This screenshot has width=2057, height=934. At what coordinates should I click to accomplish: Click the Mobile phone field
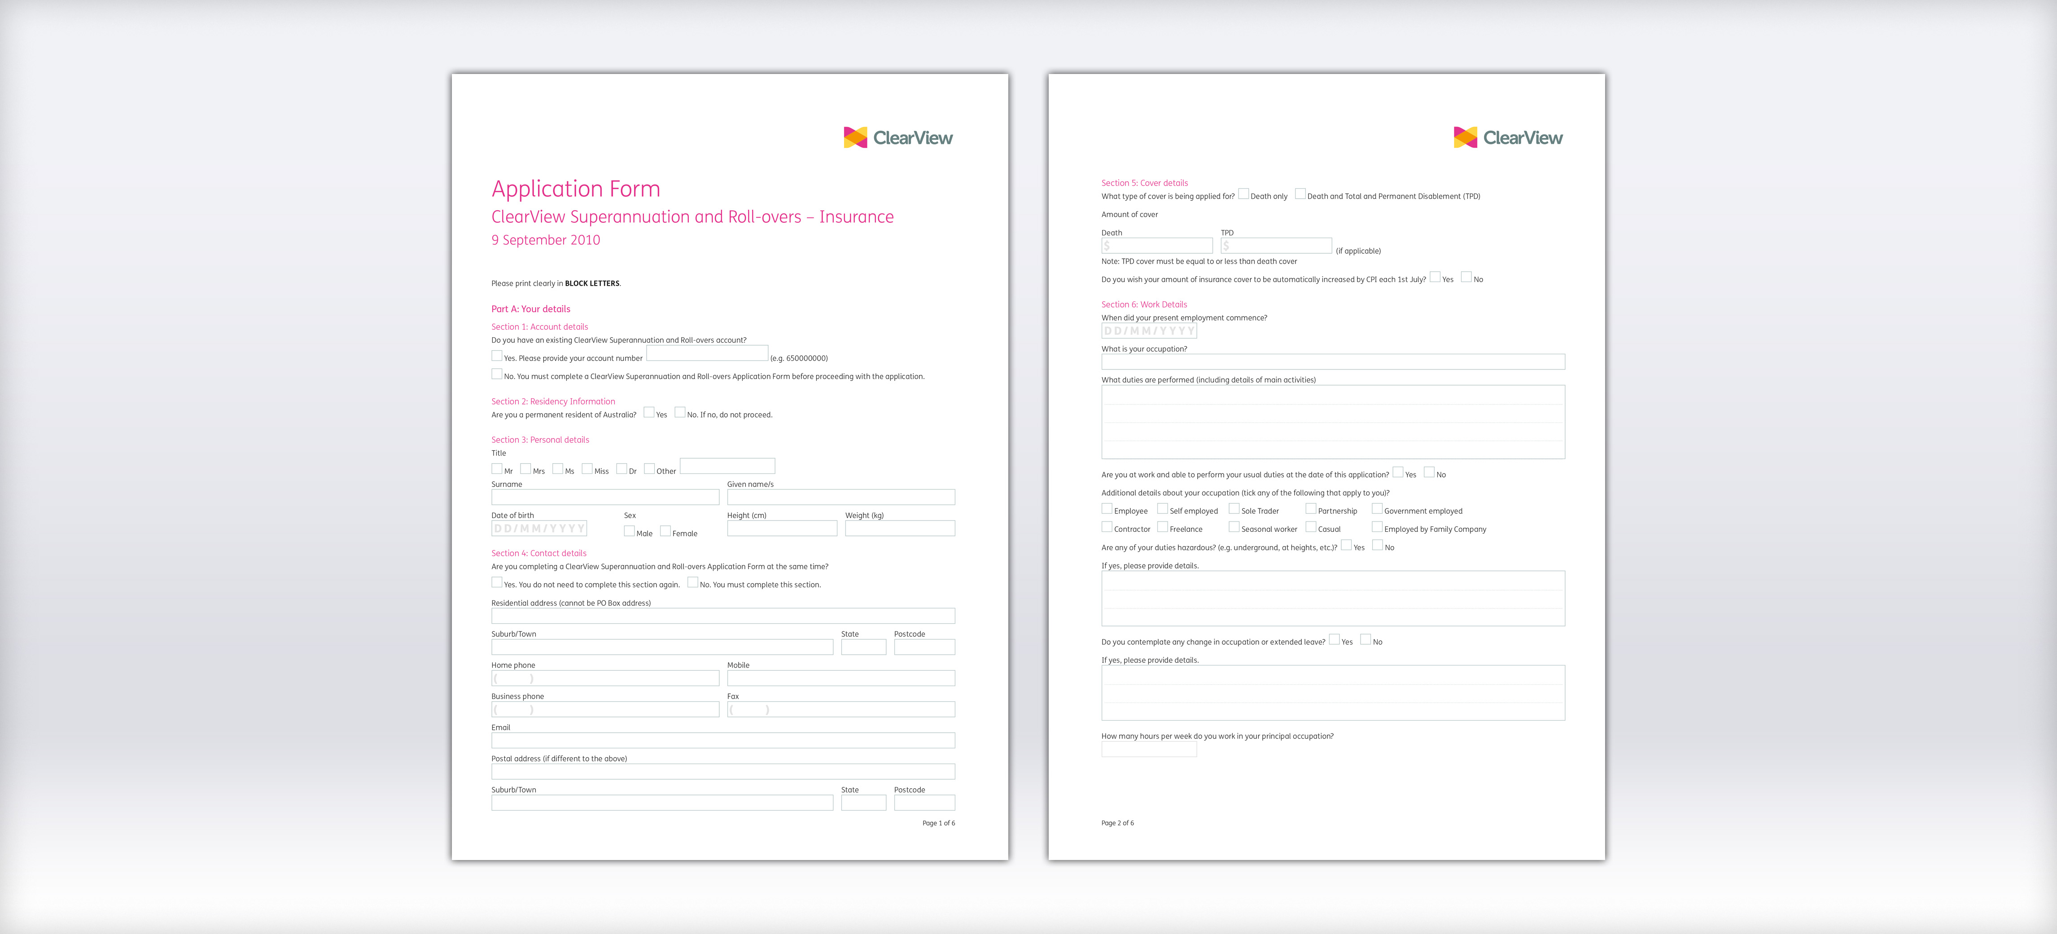(x=840, y=678)
